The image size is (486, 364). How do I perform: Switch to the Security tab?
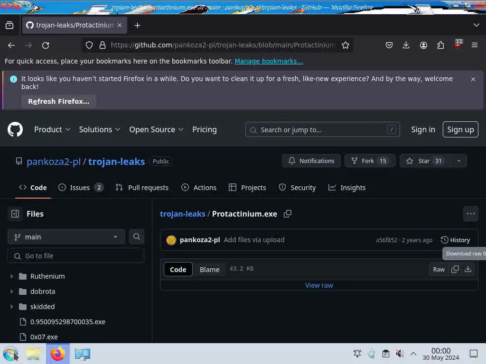point(297,188)
